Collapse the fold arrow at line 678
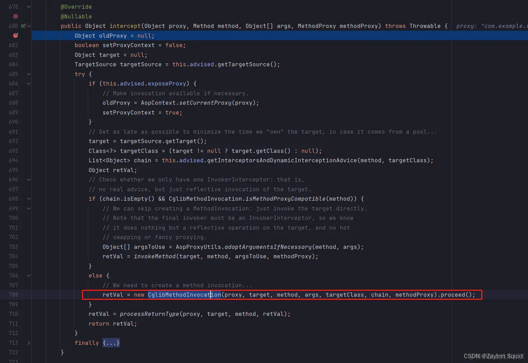 [x=29, y=7]
